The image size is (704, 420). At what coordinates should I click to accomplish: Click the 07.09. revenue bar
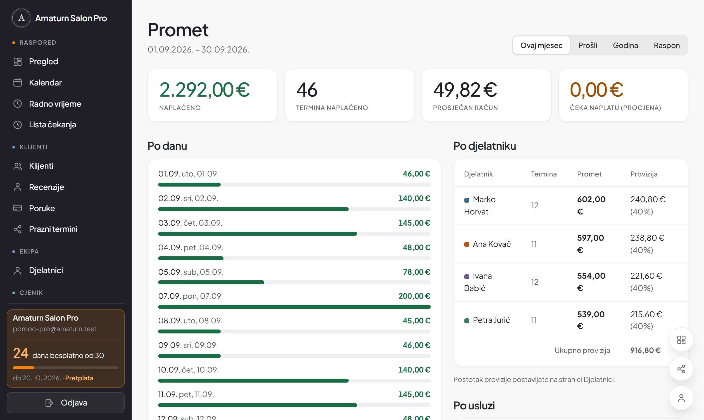[294, 307]
